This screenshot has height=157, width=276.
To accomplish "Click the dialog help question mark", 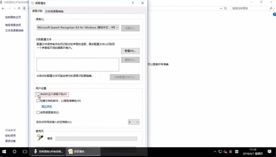I will pos(133,3).
